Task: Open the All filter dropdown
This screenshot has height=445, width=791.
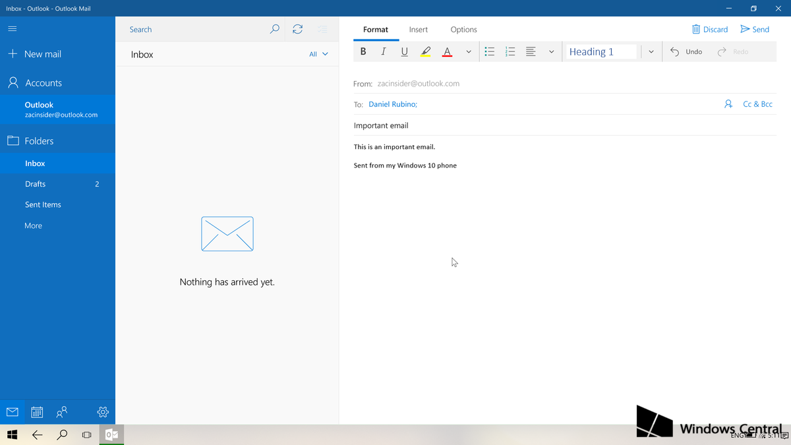Action: coord(318,54)
